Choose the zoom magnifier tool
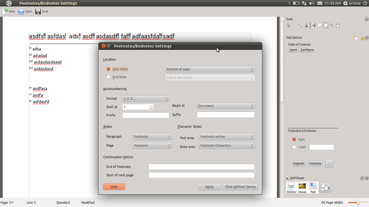 click(332, 25)
